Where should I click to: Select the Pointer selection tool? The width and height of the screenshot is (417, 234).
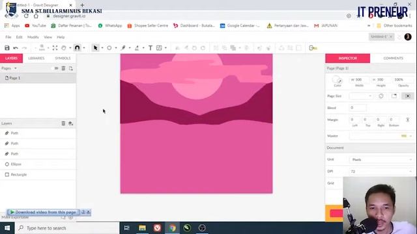click(96, 48)
